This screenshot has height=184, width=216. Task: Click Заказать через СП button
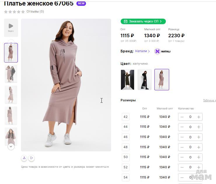(143, 21)
